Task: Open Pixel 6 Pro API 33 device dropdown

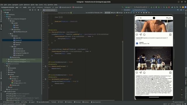Action: (141, 7)
